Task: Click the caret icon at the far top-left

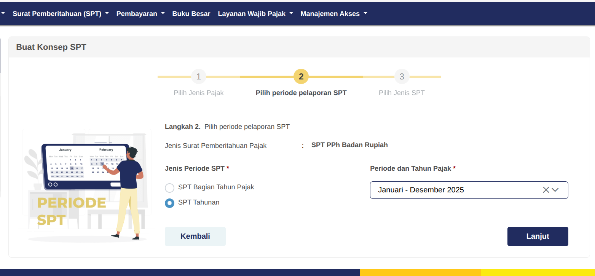Action: 3,13
